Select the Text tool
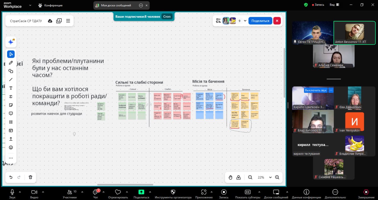The height and width of the screenshot is (200, 378). (11, 88)
